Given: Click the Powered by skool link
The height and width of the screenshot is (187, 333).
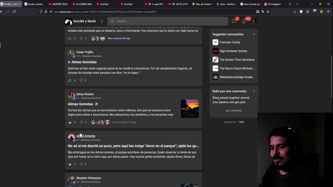Looking at the screenshot, I should [234, 122].
